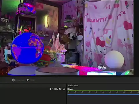This screenshot has height=104, width=139.
Task: Click the webcam preview canvas
Action: (67, 38)
